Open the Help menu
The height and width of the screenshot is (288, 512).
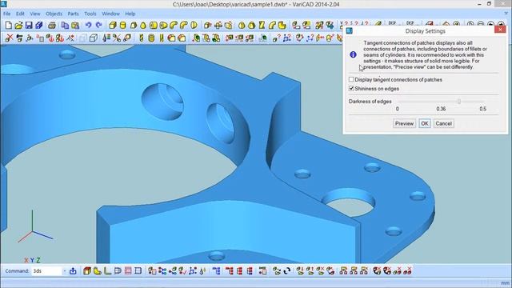pyautogui.click(x=130, y=14)
